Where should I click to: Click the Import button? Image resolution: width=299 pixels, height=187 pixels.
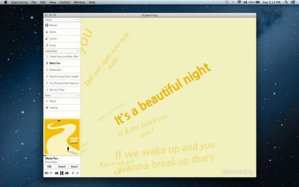(x=62, y=166)
